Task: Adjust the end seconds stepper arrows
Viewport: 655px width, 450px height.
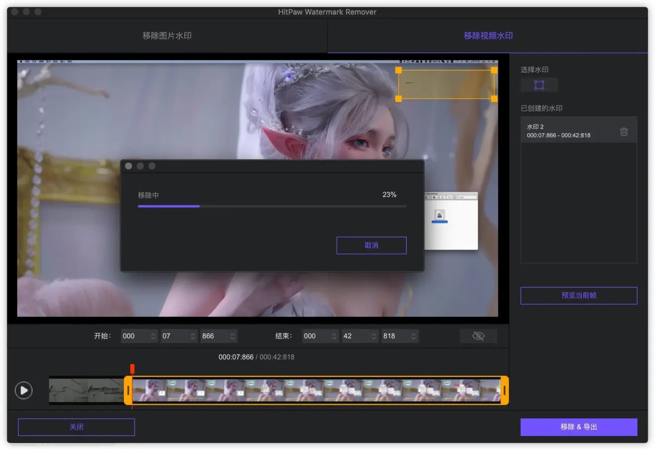Action: coord(374,336)
